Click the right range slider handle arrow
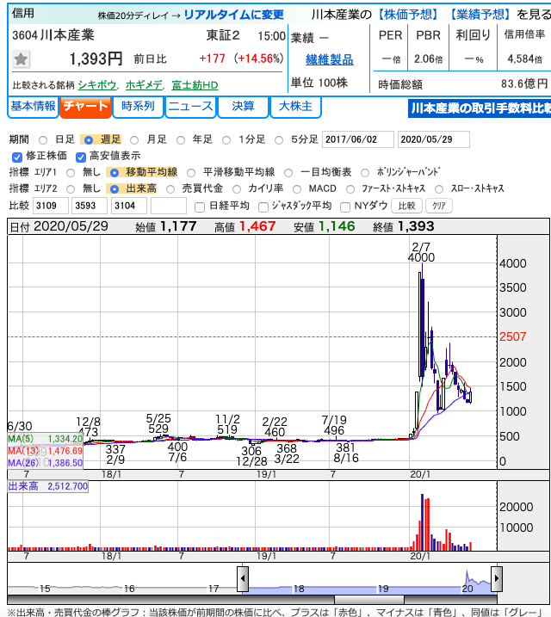This screenshot has width=551, height=617. click(497, 578)
